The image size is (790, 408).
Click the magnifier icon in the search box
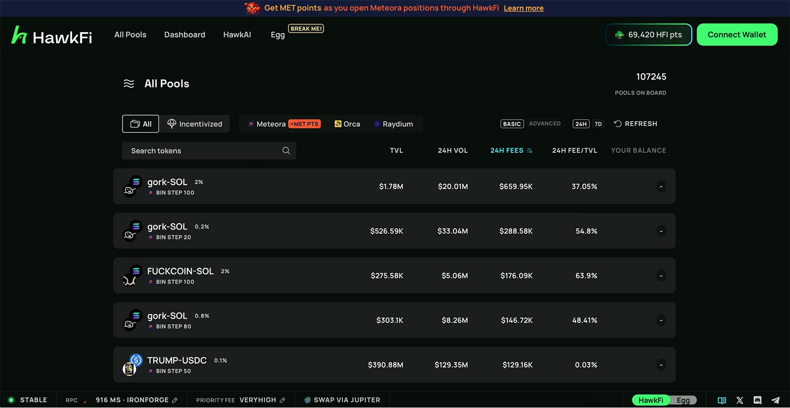click(286, 151)
